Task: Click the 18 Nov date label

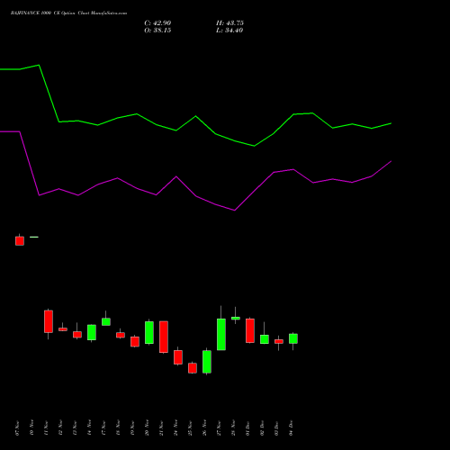Action: (118, 427)
